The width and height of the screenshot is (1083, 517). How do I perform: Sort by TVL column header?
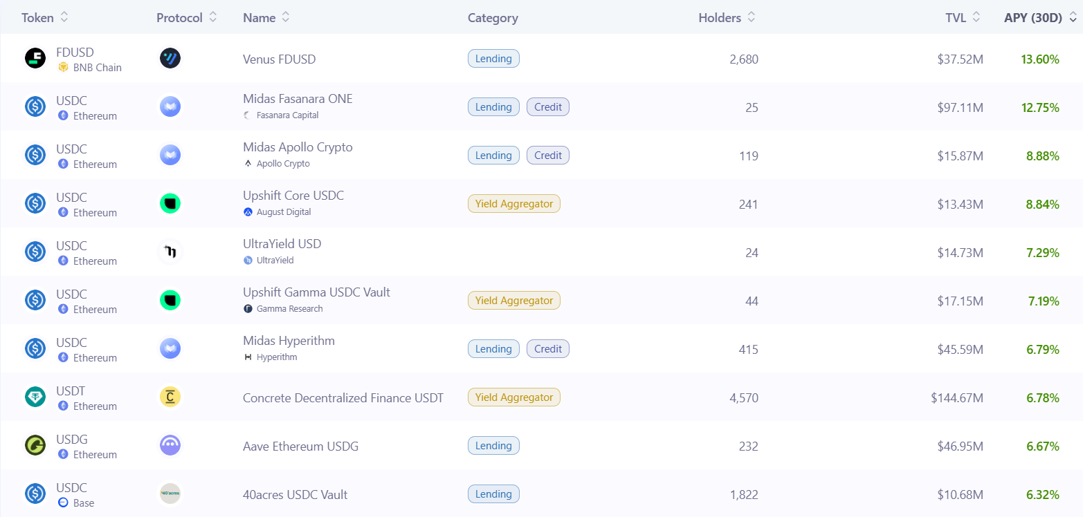[963, 18]
